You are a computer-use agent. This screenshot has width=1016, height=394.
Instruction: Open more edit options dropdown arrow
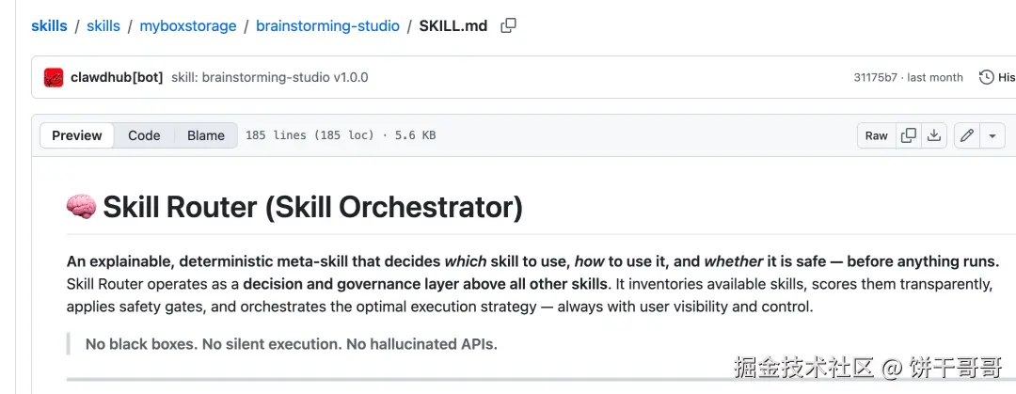point(992,135)
